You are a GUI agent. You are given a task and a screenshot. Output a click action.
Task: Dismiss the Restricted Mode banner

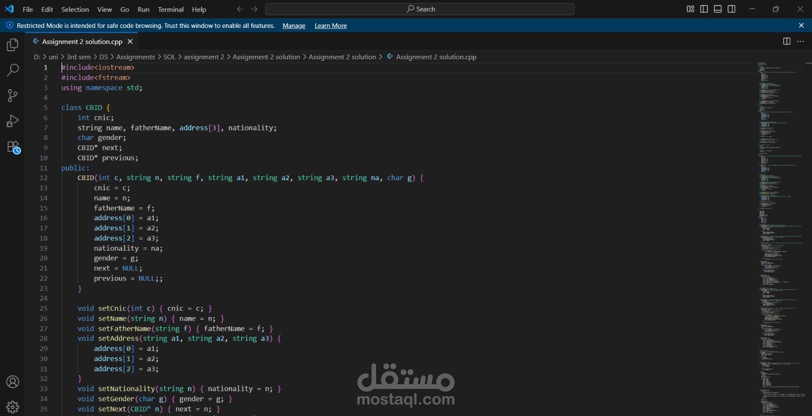[x=801, y=25]
